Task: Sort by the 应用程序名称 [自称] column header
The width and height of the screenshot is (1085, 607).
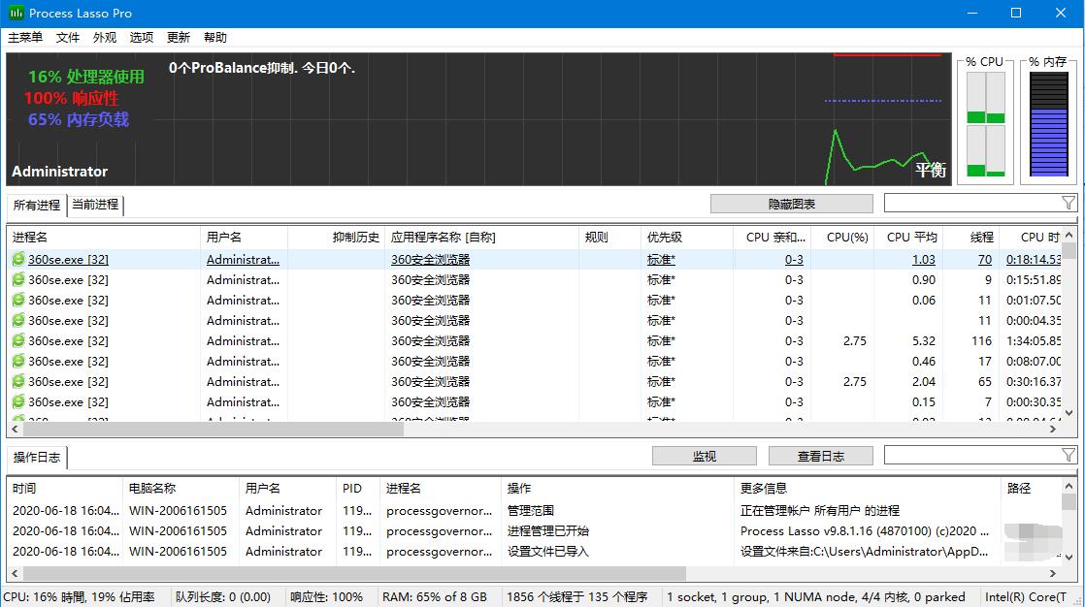Action: pyautogui.click(x=481, y=238)
